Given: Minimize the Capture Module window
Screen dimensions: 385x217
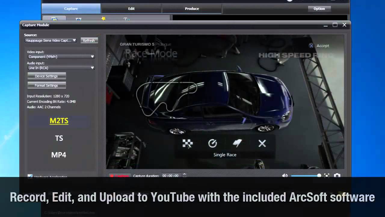Looking at the screenshot, I should click(x=325, y=25).
